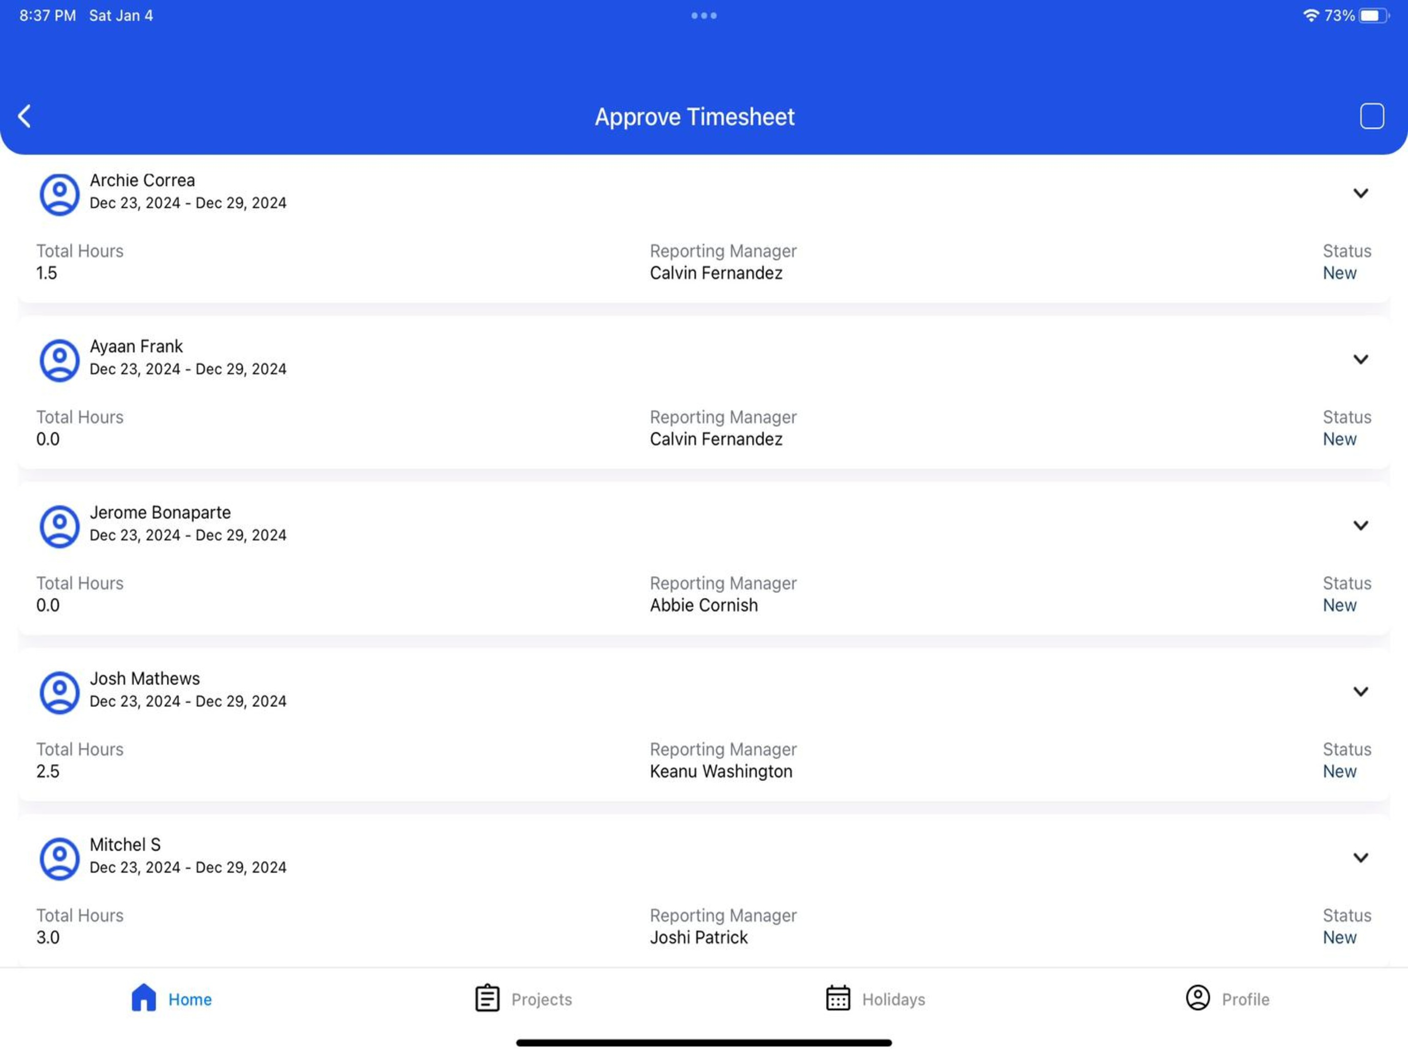Click the 3.0 total hours value
This screenshot has height=1056, width=1408.
(48, 938)
